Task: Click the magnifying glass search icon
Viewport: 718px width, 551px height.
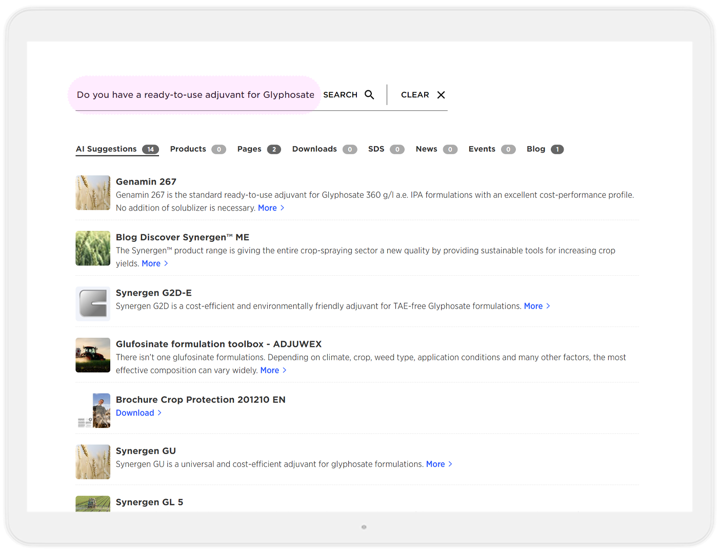Action: coord(369,95)
